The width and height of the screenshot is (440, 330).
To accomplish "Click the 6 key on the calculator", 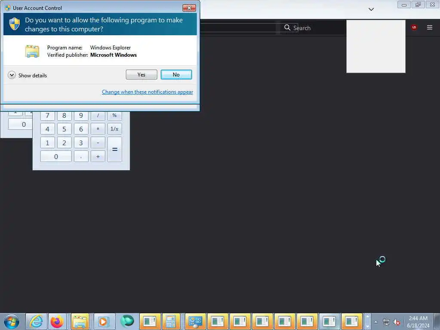I will pos(81,129).
